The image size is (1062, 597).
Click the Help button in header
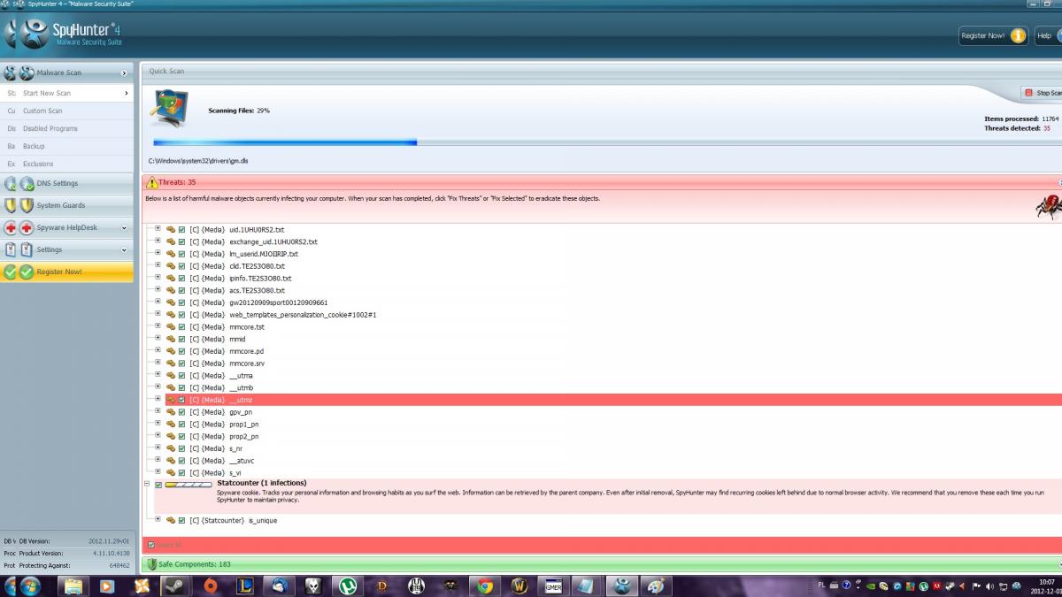coord(1047,35)
